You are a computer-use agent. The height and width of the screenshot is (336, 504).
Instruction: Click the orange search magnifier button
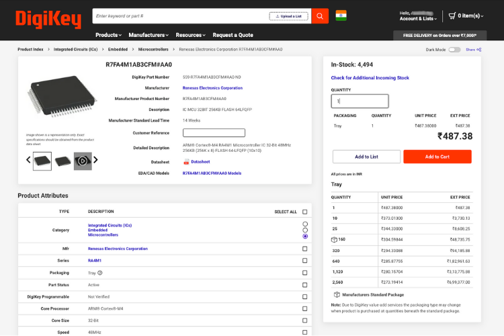[320, 15]
